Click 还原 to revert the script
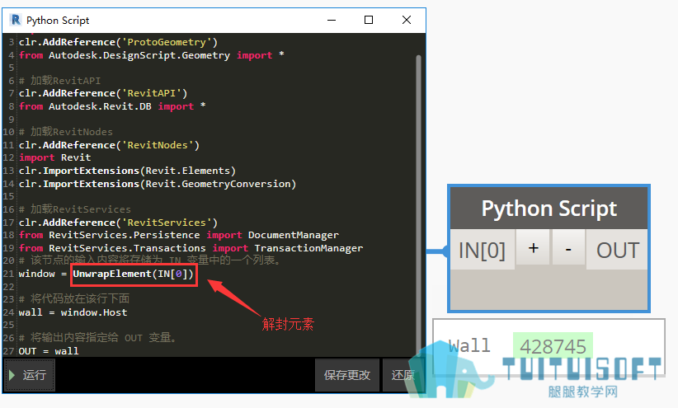 (403, 375)
